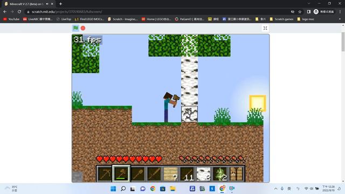Open the LiveTop bookmark

[x=64, y=19]
